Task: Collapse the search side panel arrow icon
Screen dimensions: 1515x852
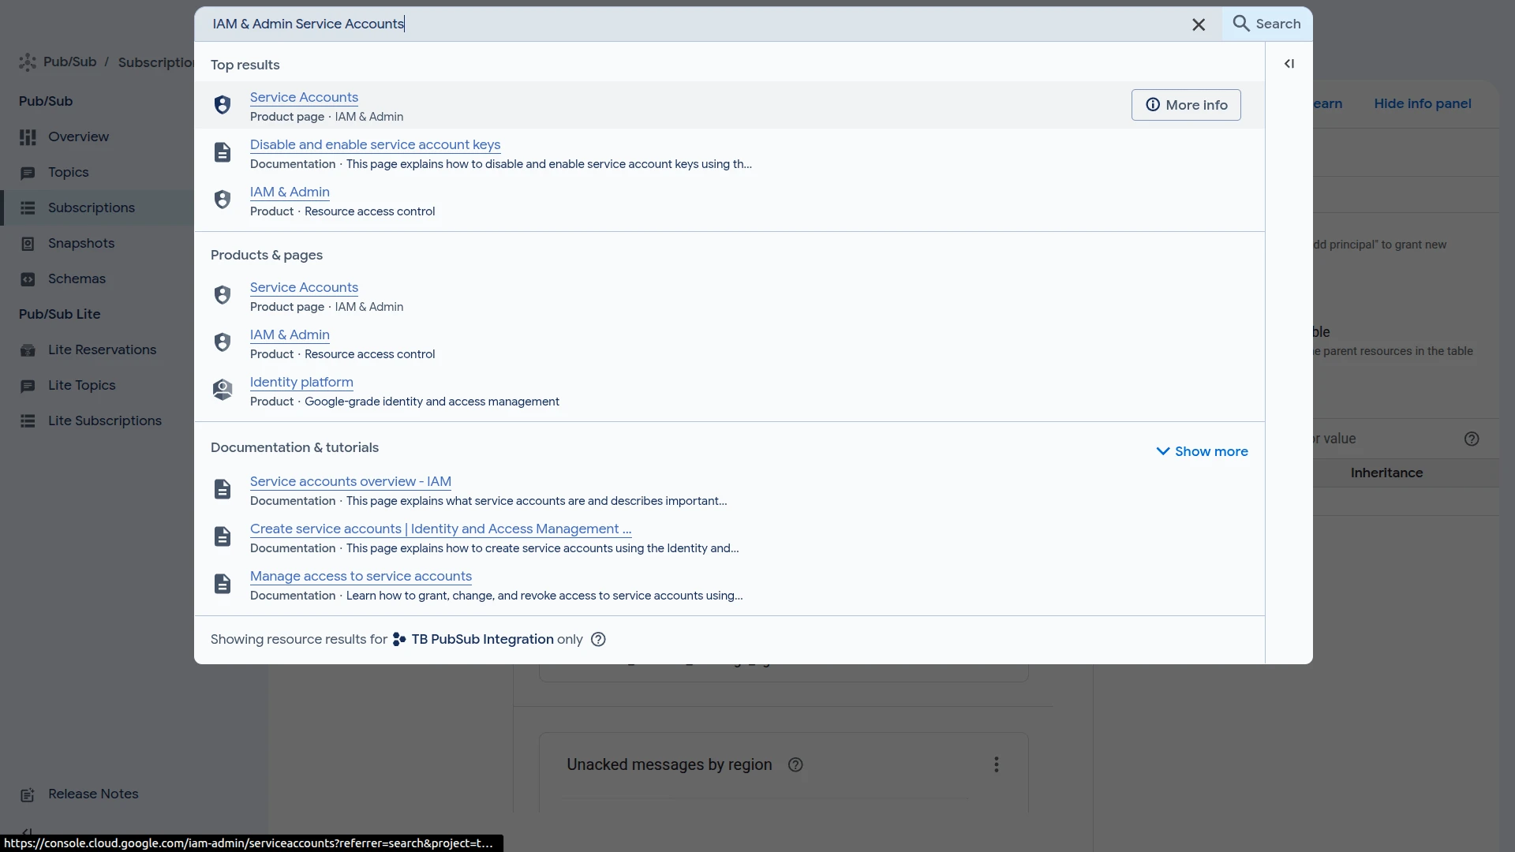Action: (x=1289, y=64)
